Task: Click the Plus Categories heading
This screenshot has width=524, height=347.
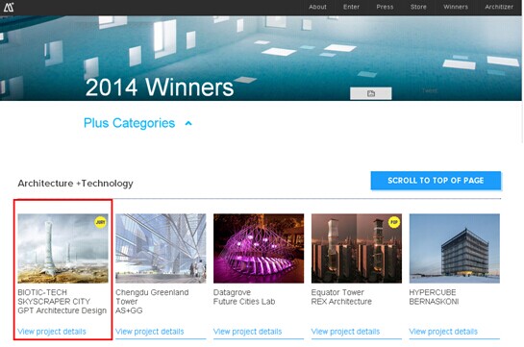Action: pyautogui.click(x=129, y=123)
